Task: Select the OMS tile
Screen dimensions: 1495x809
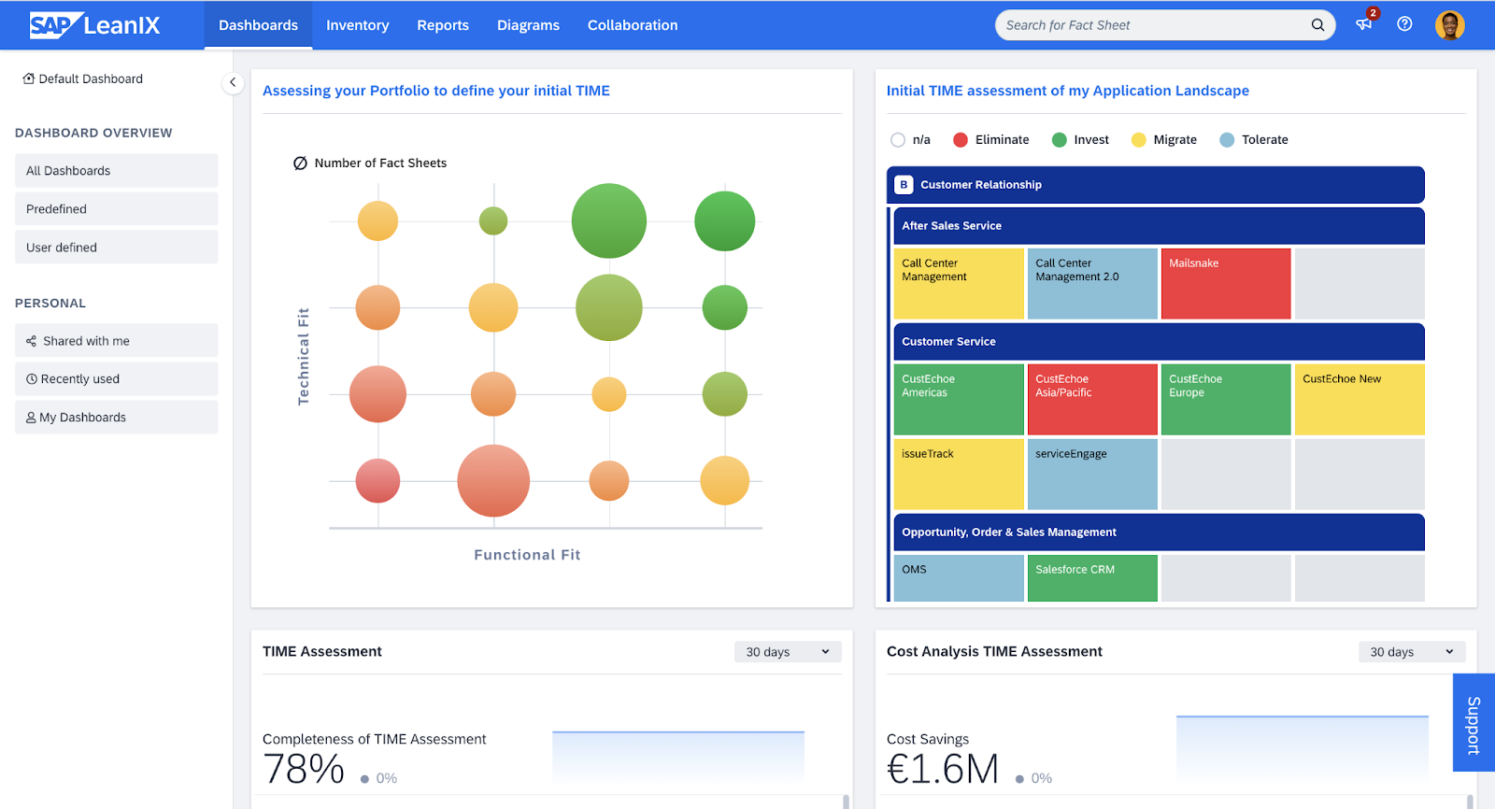Action: click(x=959, y=578)
